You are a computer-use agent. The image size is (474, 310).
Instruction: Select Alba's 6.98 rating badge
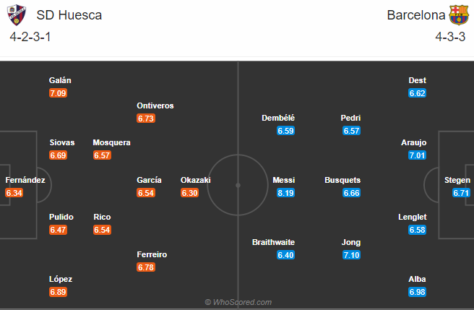(418, 291)
